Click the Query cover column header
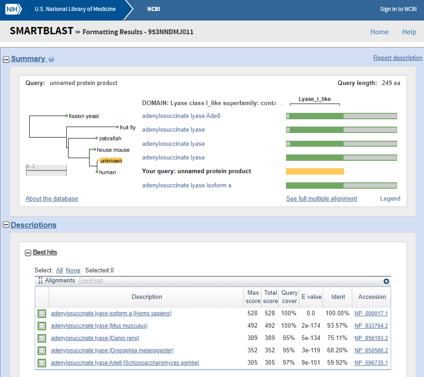 pyautogui.click(x=289, y=297)
